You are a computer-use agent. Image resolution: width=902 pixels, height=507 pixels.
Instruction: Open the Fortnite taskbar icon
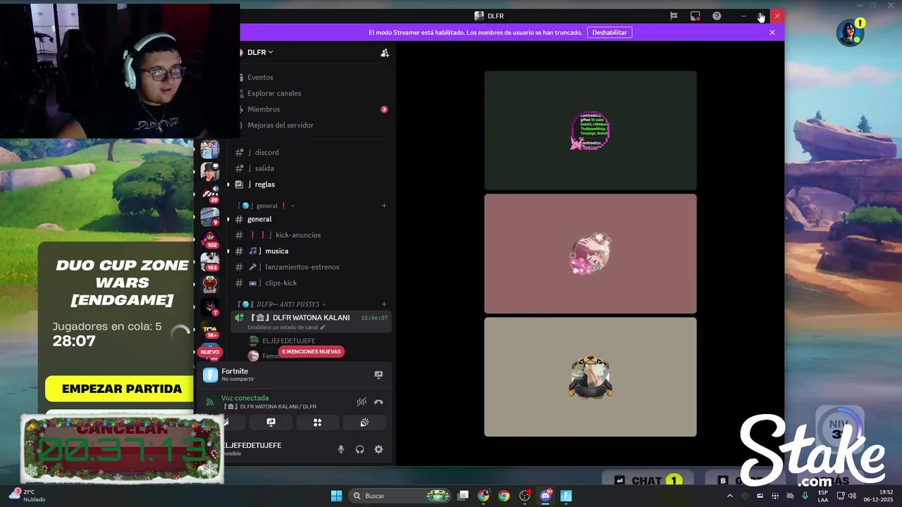tap(566, 496)
